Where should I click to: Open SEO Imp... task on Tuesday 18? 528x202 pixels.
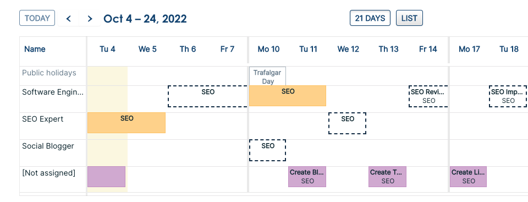508,96
